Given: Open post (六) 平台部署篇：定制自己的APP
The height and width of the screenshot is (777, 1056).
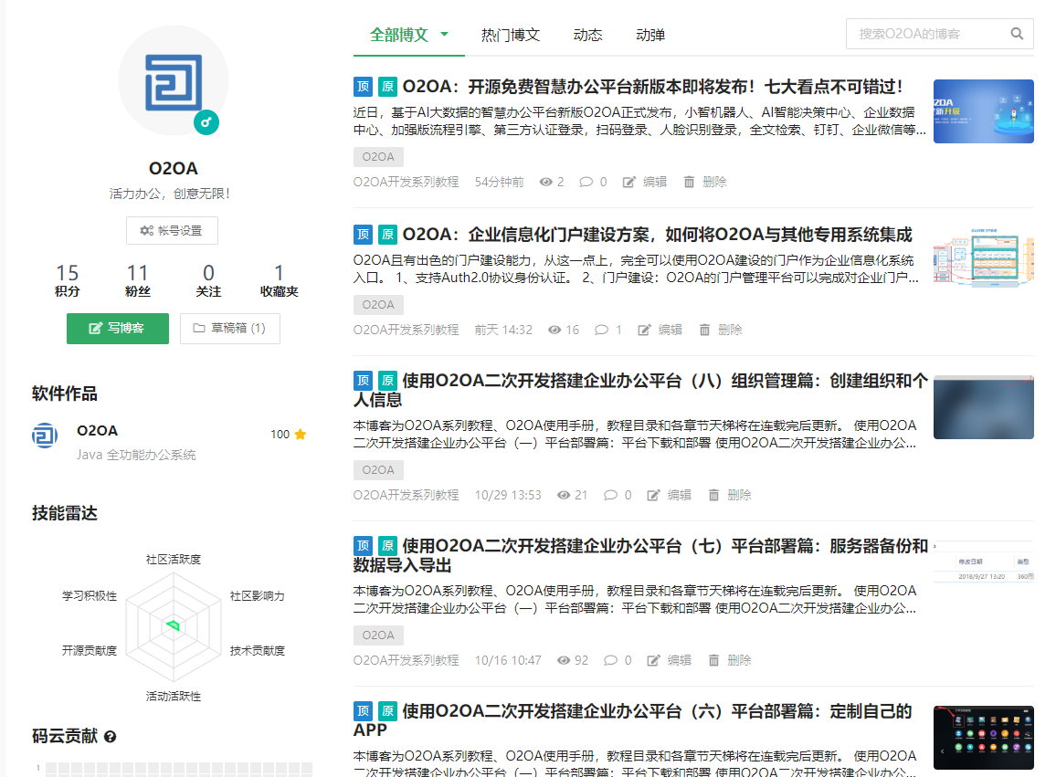Looking at the screenshot, I should coord(632,720).
